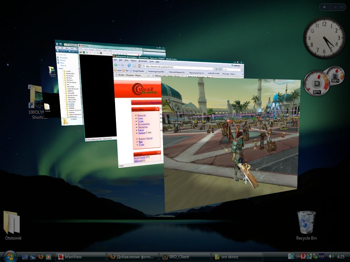
Task: Click the Firefox Forward arrow button
Action: click(123, 65)
